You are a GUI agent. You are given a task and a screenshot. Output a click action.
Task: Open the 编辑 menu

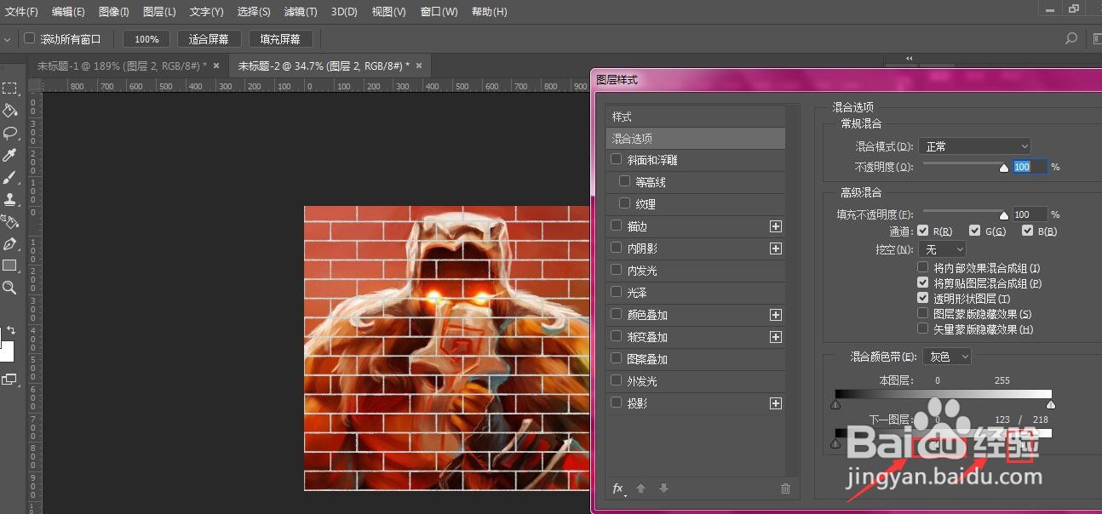(68, 12)
